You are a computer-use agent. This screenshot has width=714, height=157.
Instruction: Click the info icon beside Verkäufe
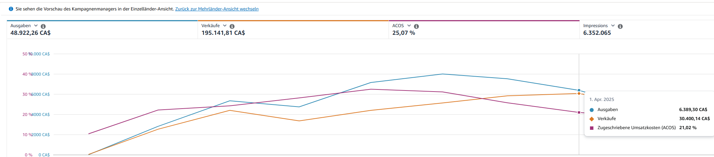click(232, 26)
